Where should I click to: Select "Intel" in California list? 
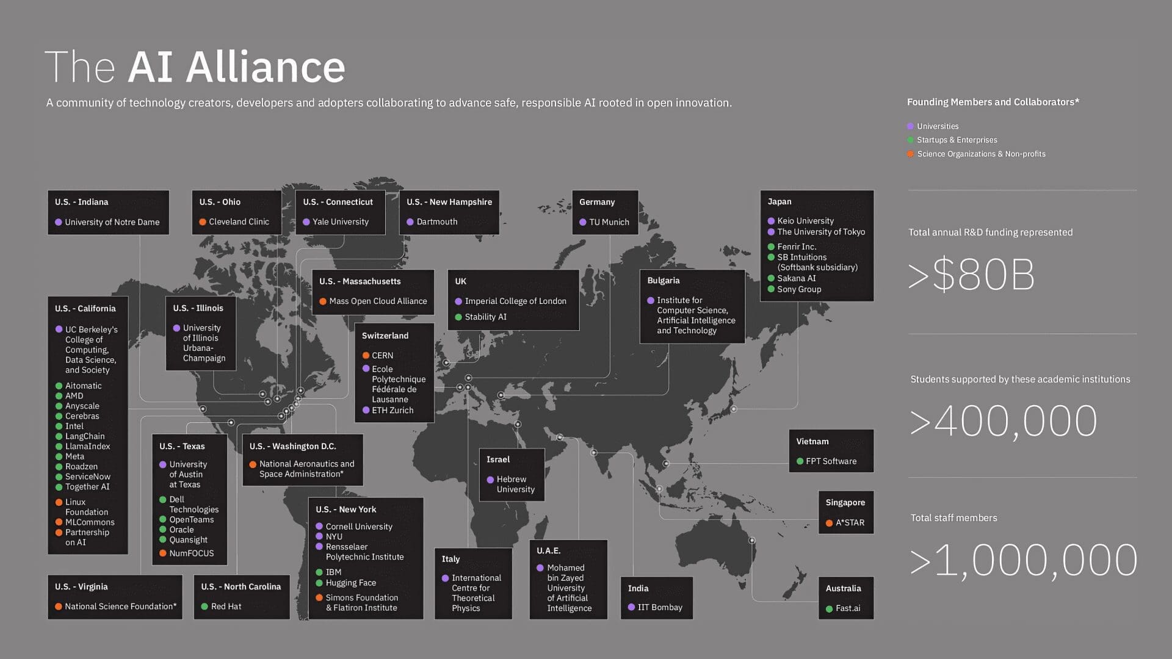(x=74, y=427)
